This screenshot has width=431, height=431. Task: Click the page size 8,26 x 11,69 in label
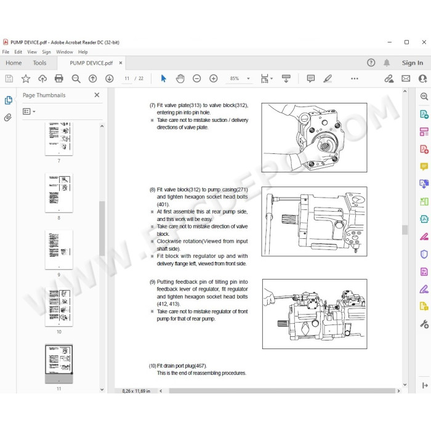coord(136,391)
